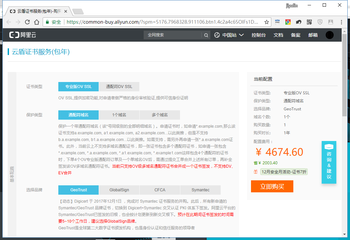This screenshot has height=240, width=350.
Task: Click the gift icon next to promotion
Action: click(256, 172)
